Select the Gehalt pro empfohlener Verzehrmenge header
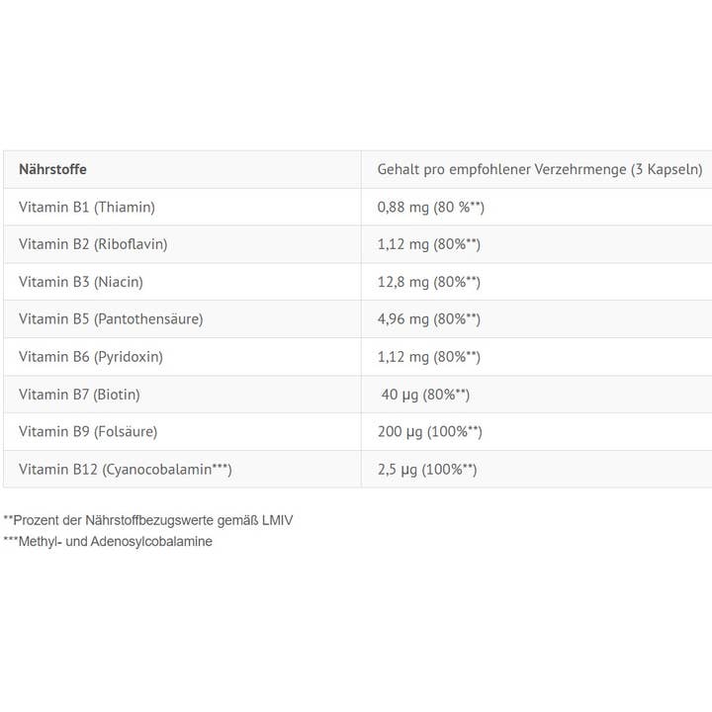 540,169
